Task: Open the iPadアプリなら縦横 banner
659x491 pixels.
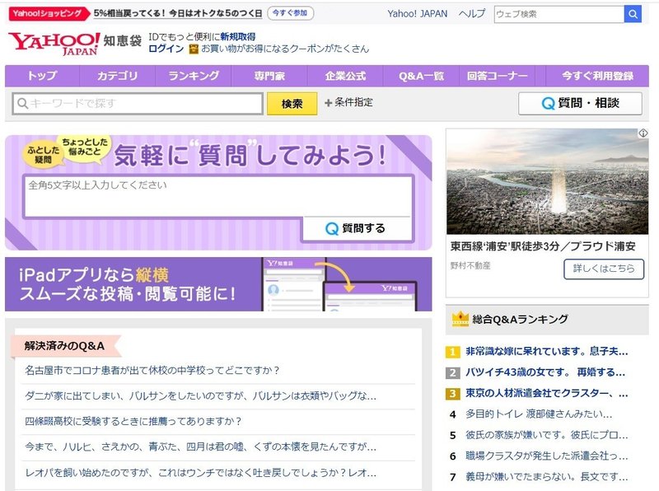Action: 218,284
